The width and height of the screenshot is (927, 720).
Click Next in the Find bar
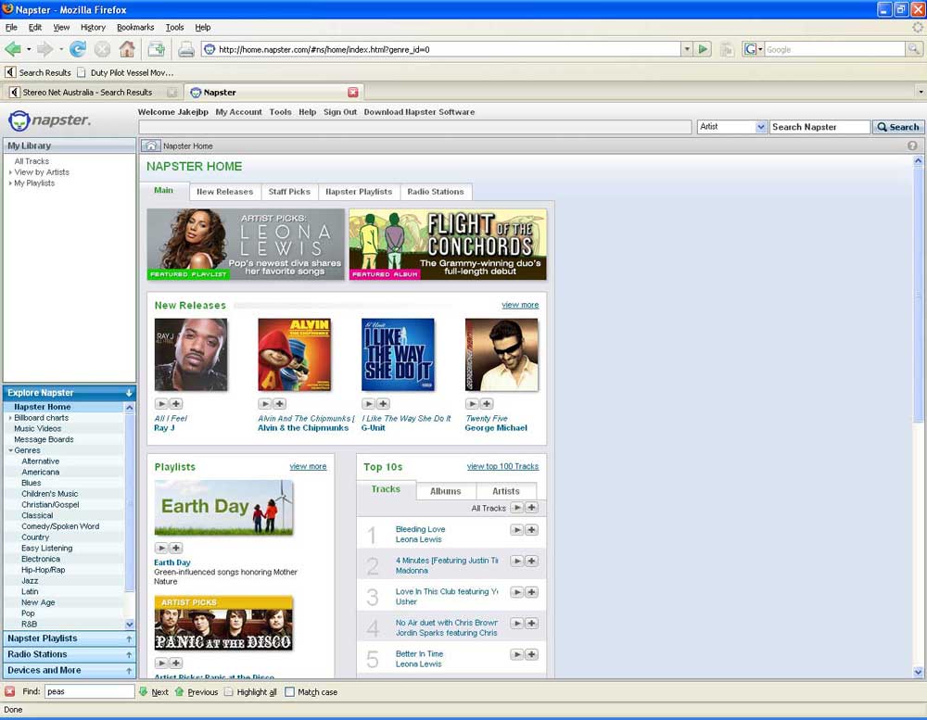click(x=154, y=691)
